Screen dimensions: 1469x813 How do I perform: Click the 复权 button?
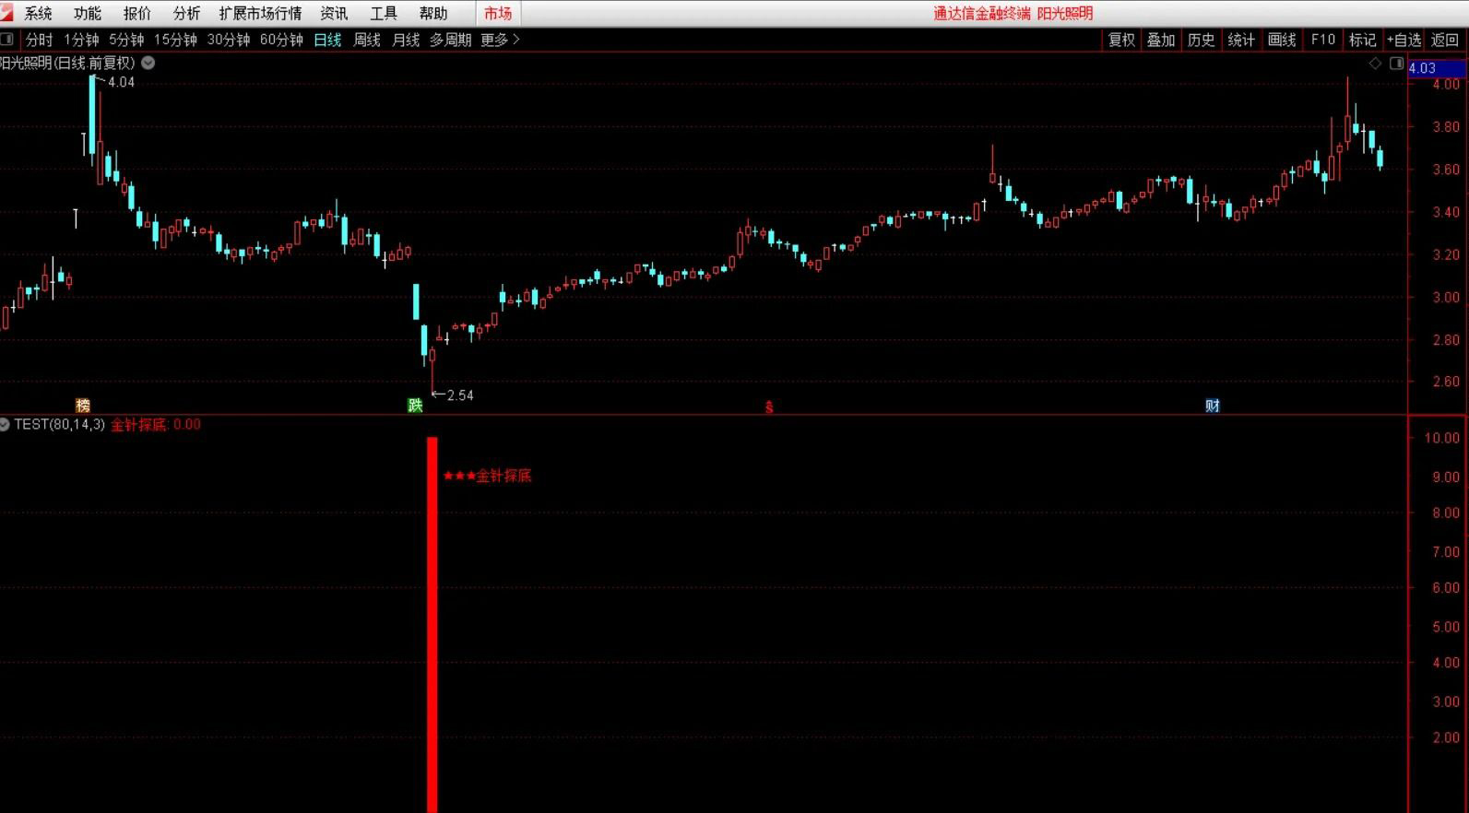coord(1121,40)
